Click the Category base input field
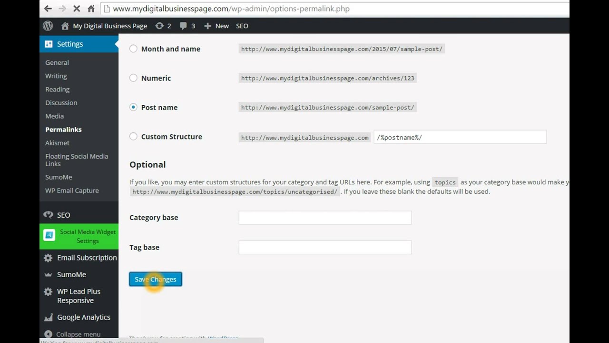Screen dimensions: 609x343 pyautogui.click(x=325, y=218)
